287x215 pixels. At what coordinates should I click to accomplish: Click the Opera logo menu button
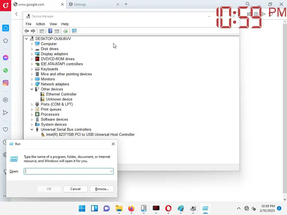[6, 6]
